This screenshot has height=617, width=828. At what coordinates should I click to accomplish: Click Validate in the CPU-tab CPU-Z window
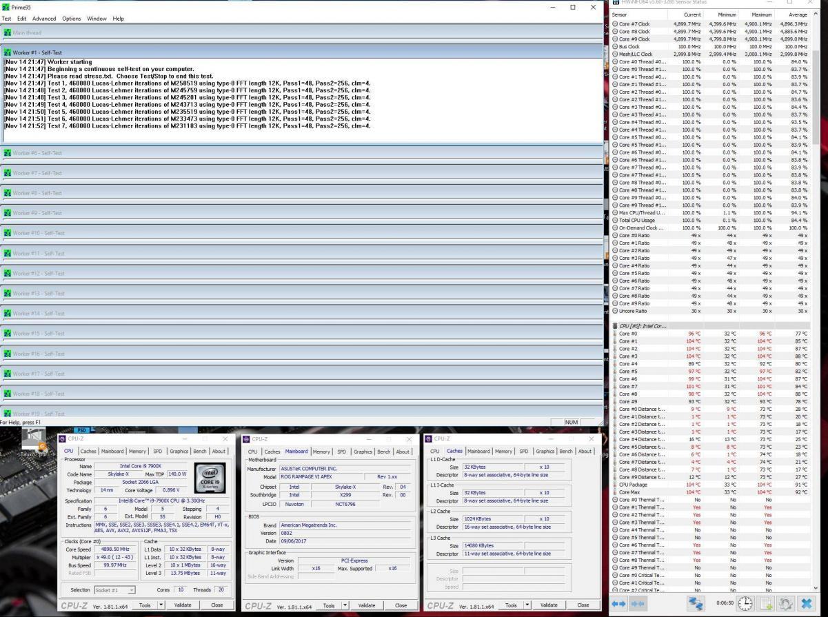click(183, 605)
